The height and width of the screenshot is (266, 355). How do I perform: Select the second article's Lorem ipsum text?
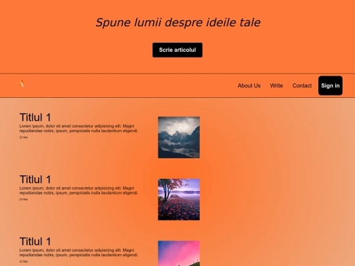[x=79, y=190]
